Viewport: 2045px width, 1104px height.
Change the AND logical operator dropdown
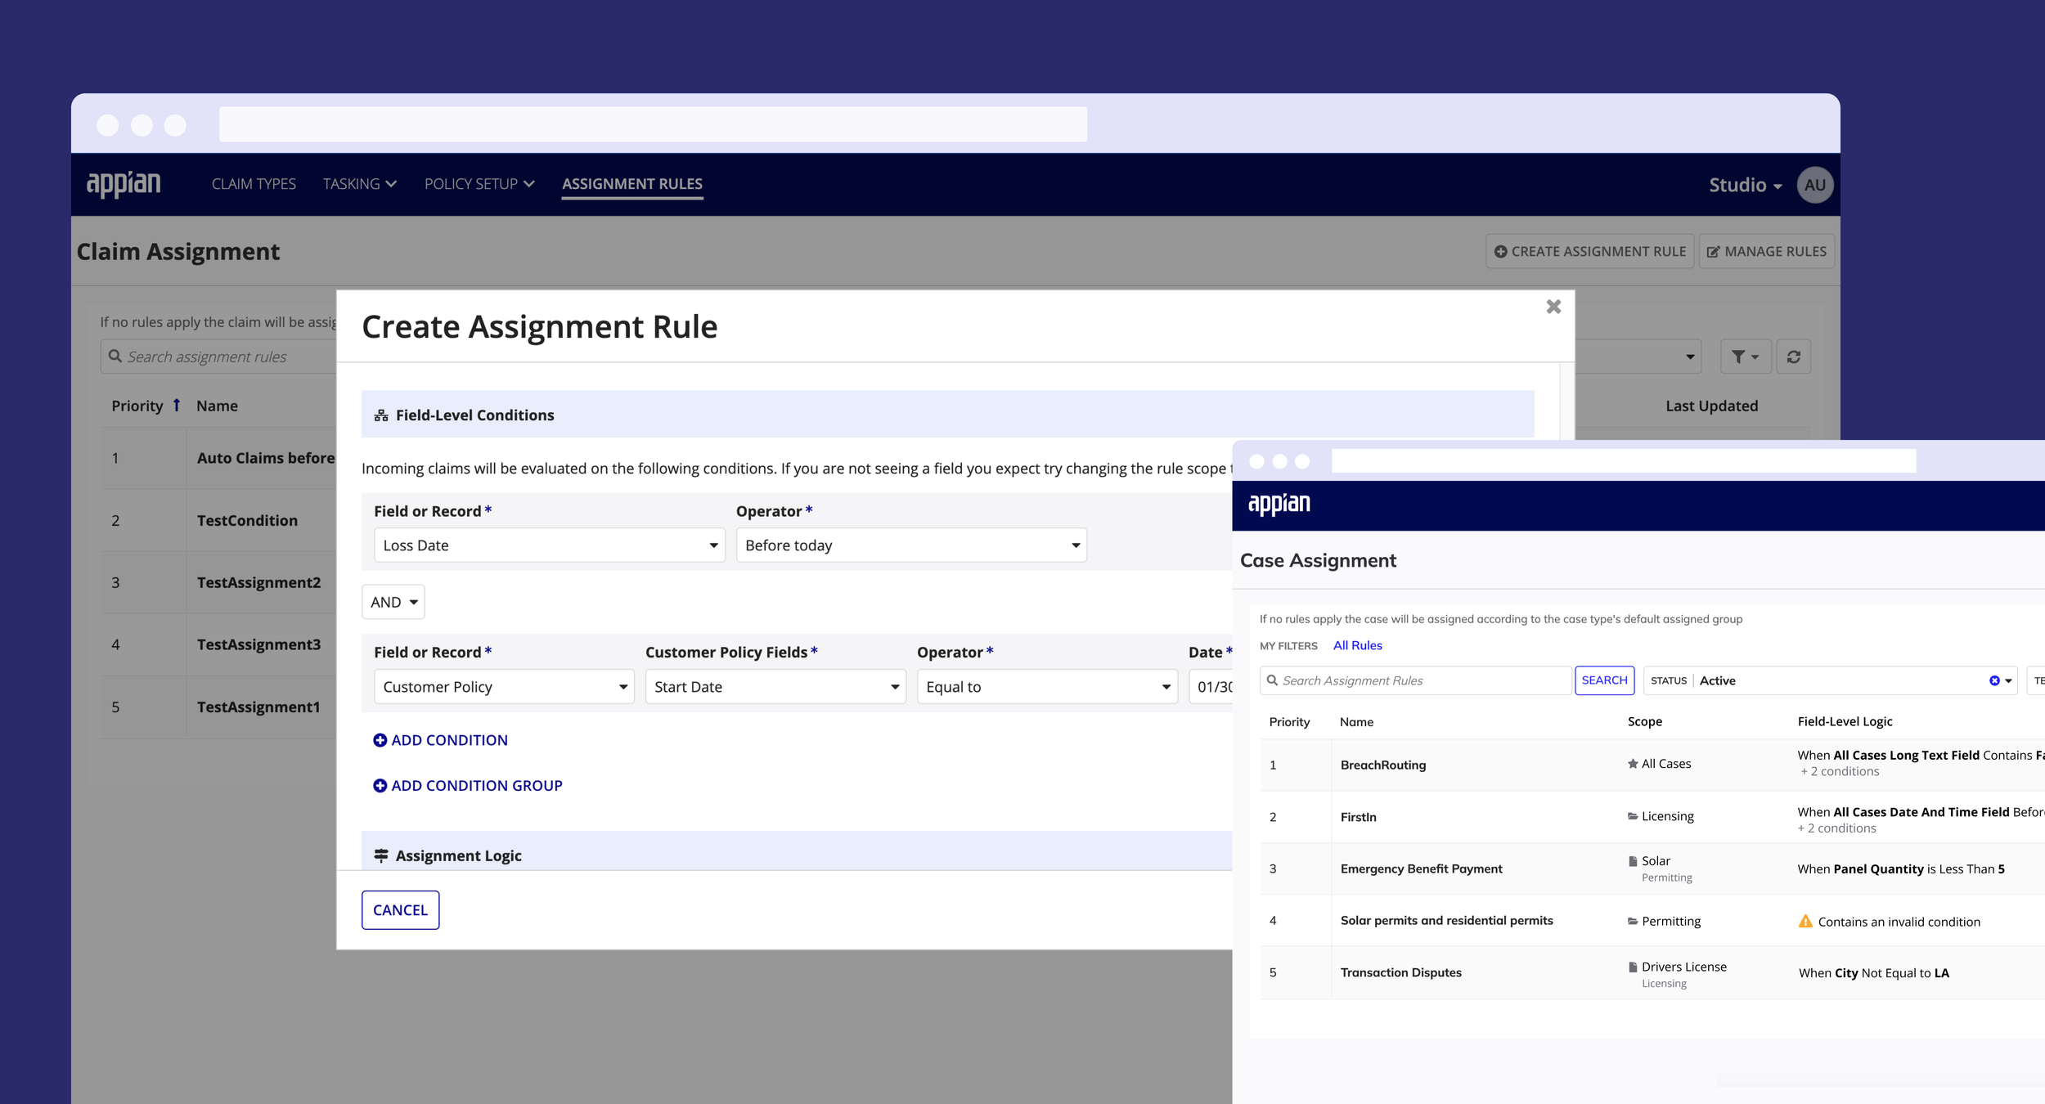(393, 602)
